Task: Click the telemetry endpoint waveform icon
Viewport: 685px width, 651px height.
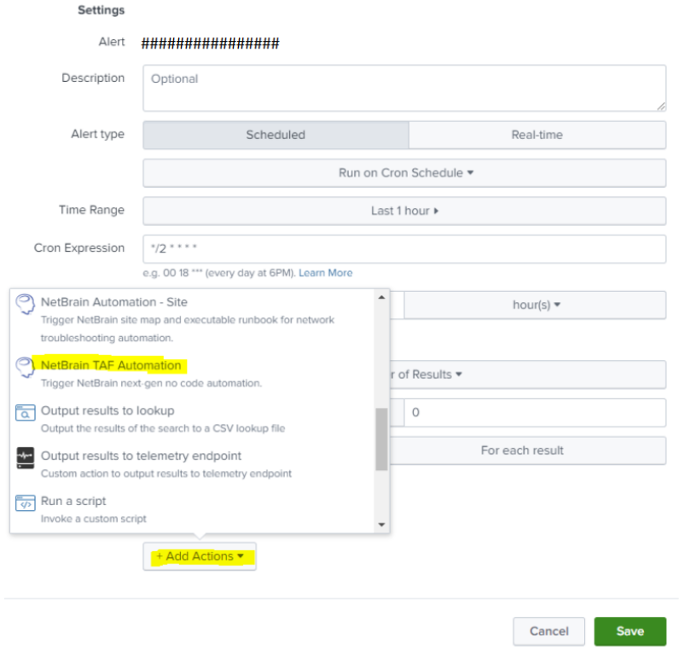Action: click(x=25, y=457)
